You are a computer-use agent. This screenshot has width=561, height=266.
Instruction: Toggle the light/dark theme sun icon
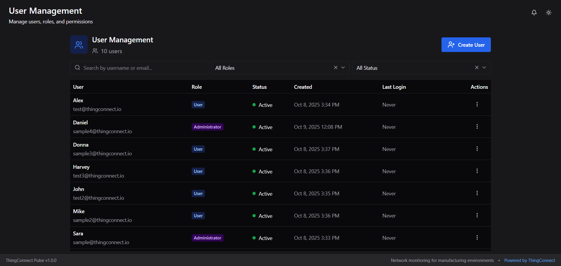(x=548, y=13)
